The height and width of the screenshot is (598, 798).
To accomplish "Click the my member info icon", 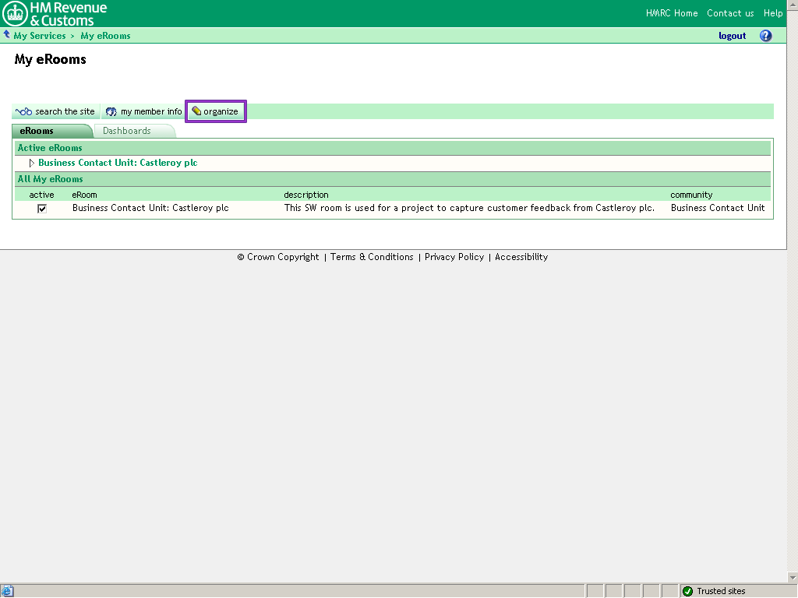I will coord(111,112).
